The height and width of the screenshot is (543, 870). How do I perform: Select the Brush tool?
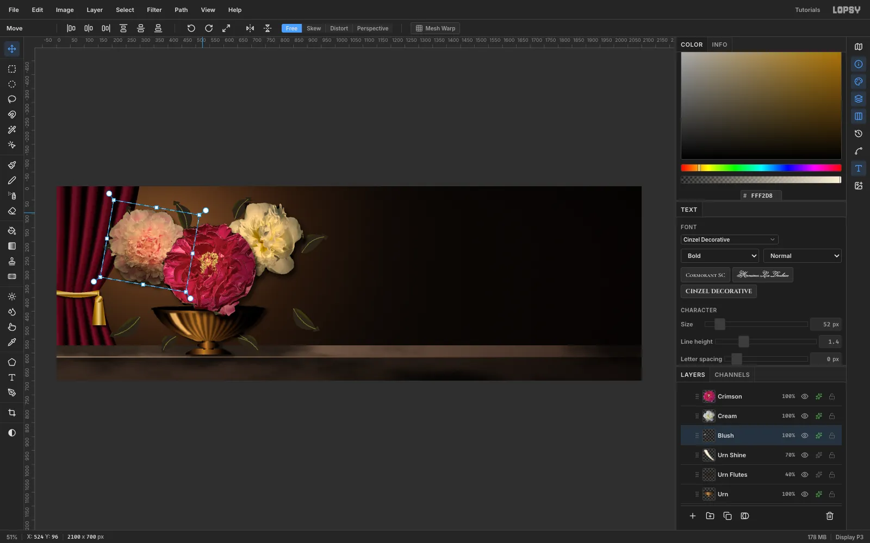pos(11,165)
